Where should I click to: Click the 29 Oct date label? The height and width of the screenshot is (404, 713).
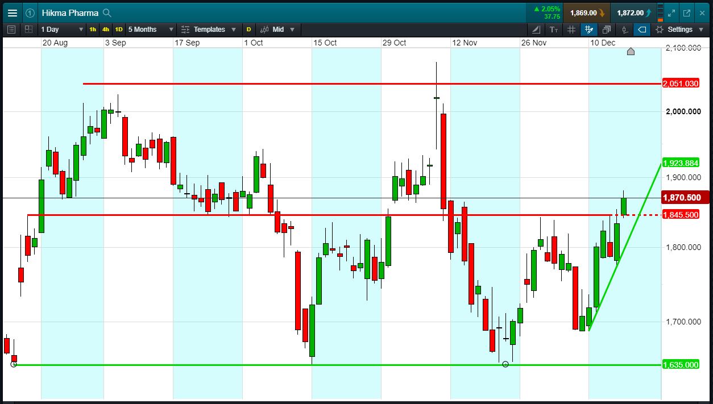[394, 43]
